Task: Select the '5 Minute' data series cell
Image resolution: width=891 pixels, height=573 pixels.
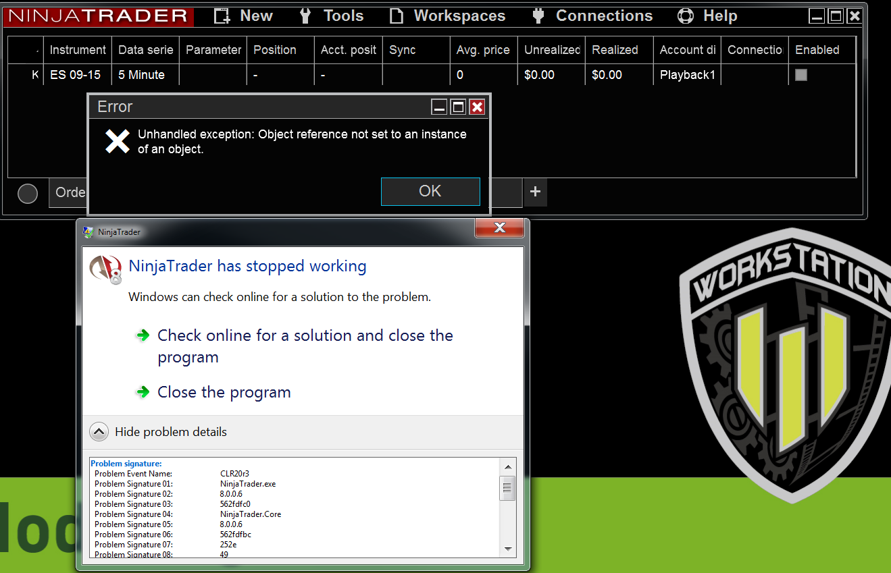Action: click(145, 75)
